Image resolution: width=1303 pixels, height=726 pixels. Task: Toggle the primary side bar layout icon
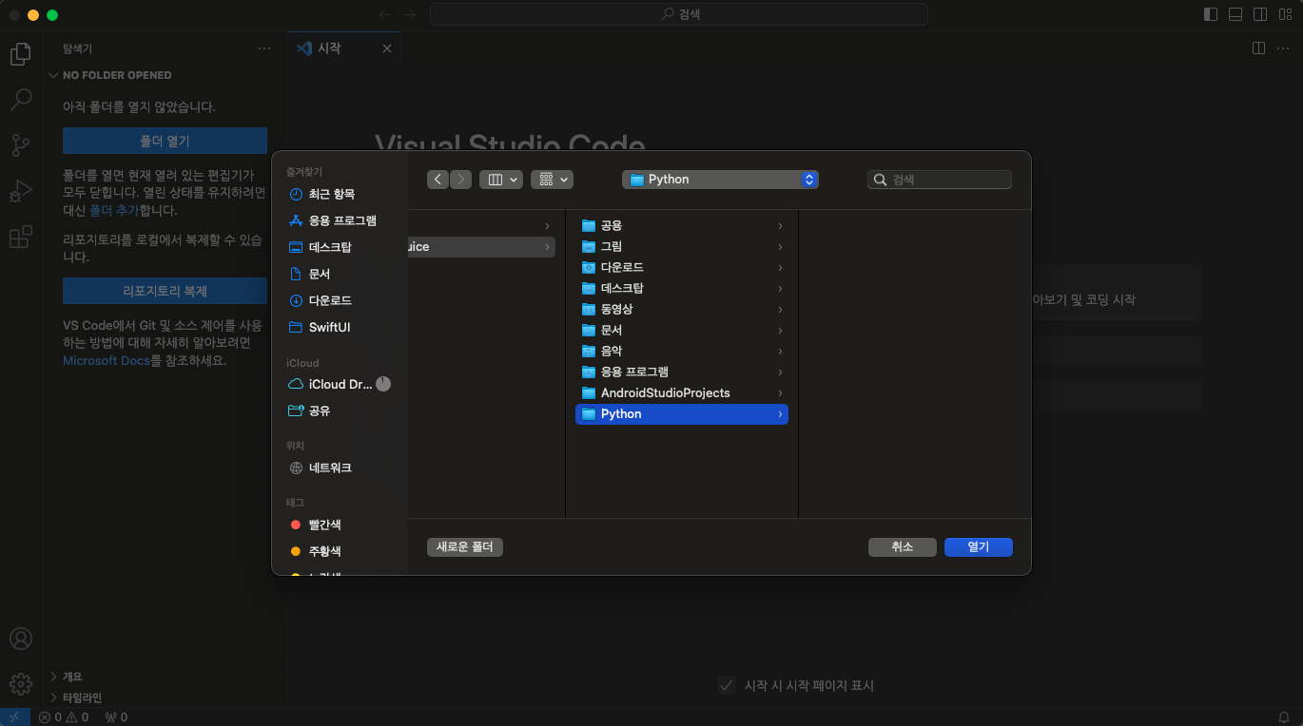[1211, 14]
